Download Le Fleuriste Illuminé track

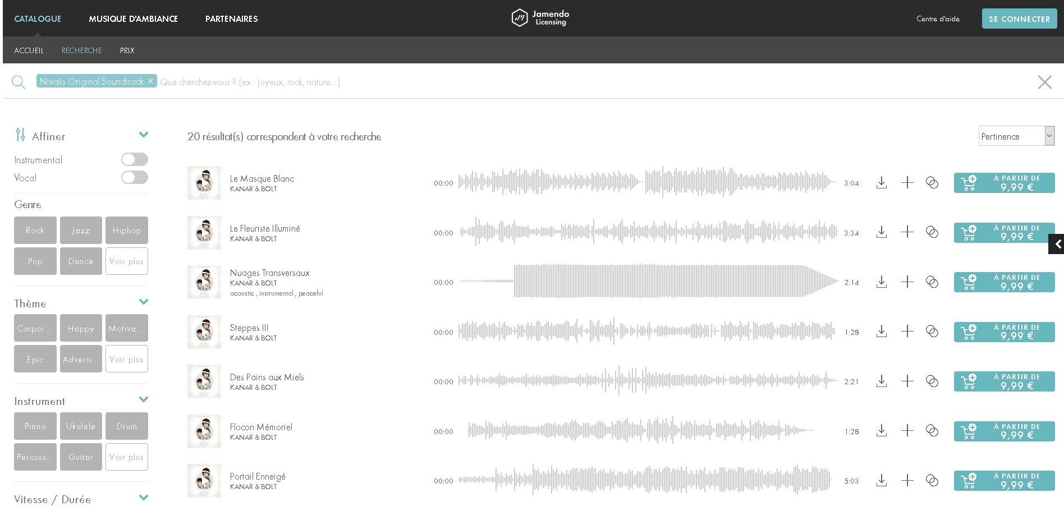point(882,232)
